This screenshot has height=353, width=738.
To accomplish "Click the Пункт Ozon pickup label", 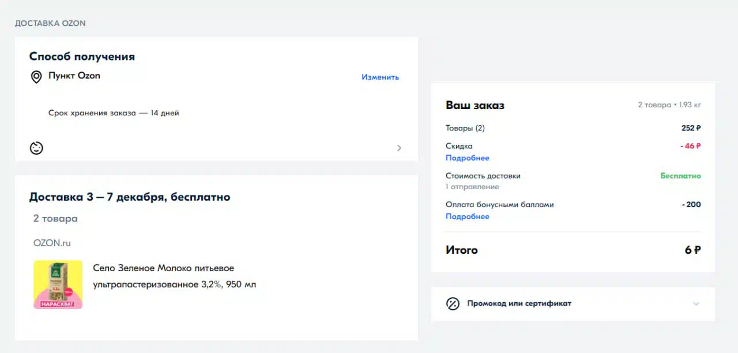I will (x=74, y=76).
